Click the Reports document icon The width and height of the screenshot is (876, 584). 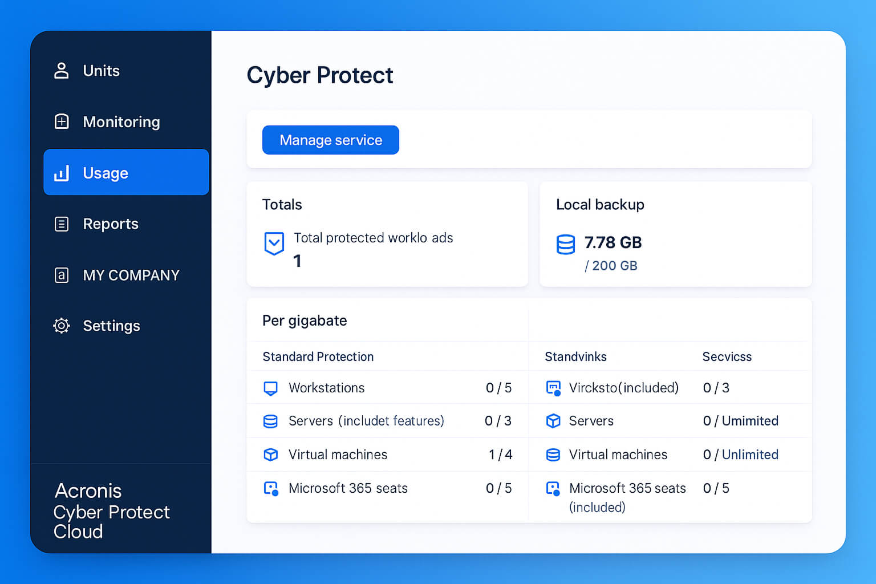coord(62,224)
